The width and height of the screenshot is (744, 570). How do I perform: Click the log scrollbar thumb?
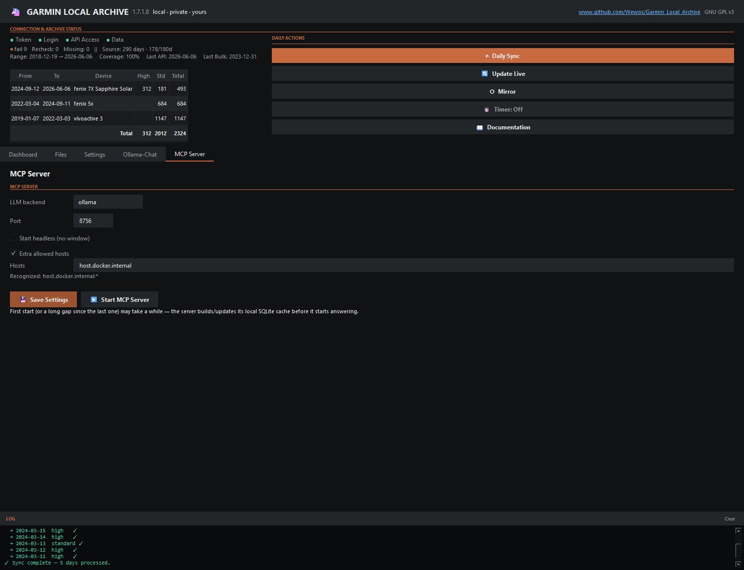[x=738, y=550]
